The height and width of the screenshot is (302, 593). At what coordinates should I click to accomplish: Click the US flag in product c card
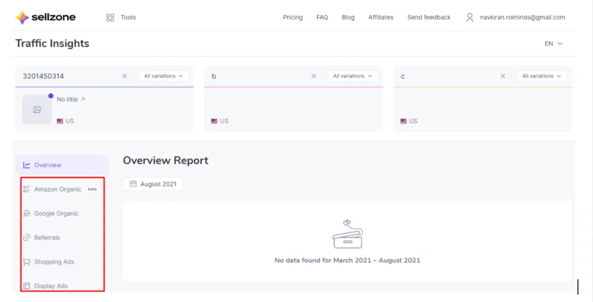(x=404, y=121)
